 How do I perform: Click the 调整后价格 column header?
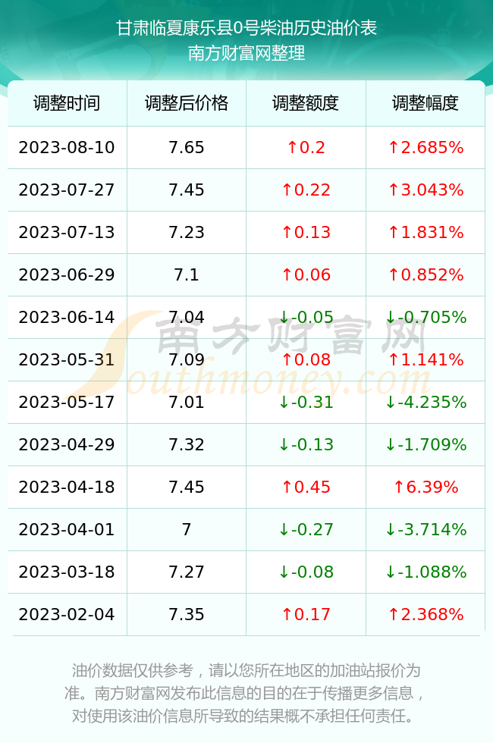click(187, 103)
